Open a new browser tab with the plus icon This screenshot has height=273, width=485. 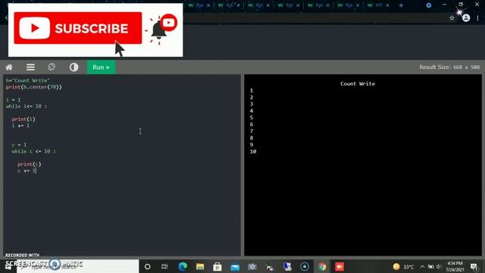pyautogui.click(x=401, y=5)
